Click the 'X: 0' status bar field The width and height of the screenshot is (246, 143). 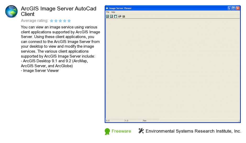115,121
